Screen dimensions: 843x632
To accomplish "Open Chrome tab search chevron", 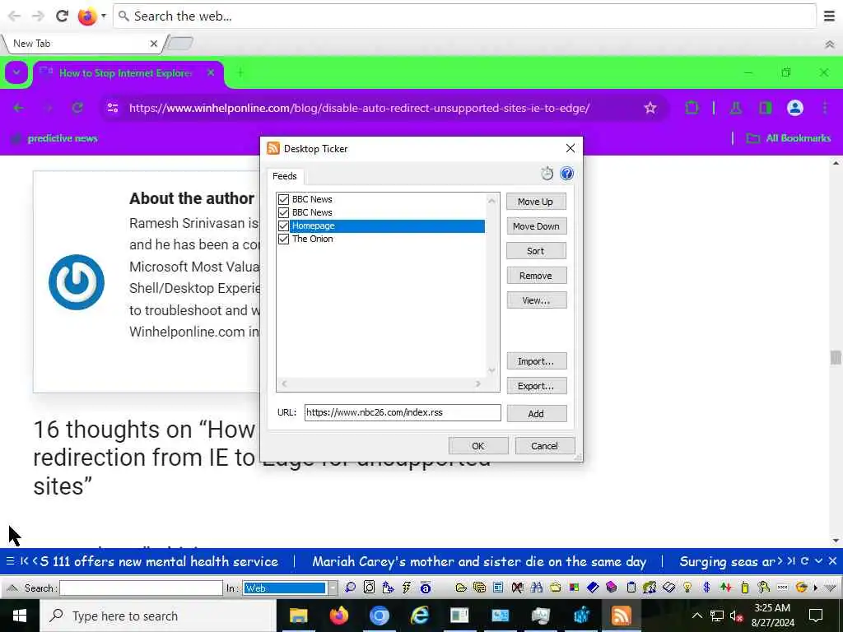I will [16, 72].
